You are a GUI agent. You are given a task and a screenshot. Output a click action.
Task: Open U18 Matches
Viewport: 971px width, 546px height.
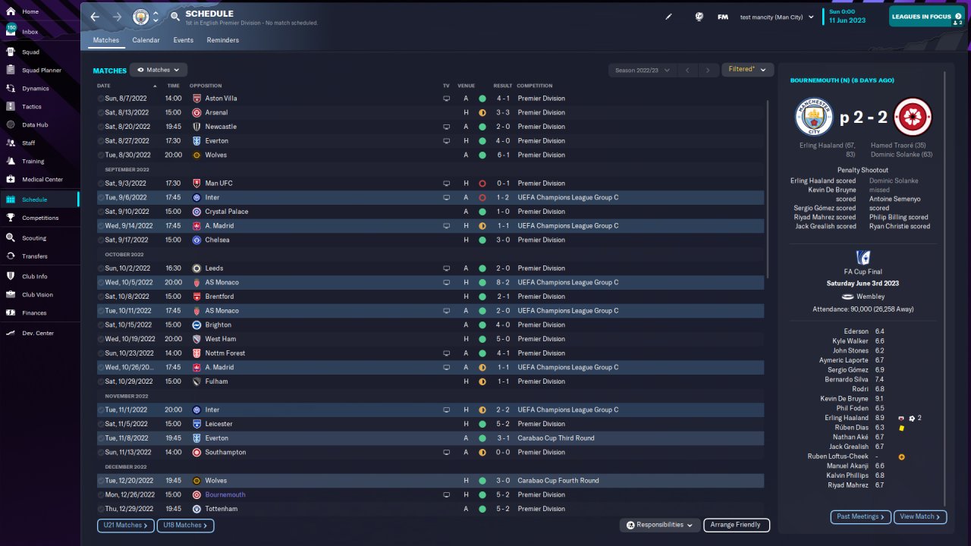click(185, 526)
